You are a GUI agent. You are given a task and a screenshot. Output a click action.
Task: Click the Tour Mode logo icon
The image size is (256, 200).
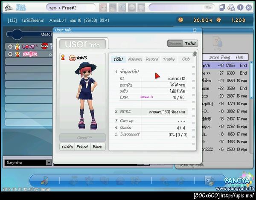pos(21,8)
